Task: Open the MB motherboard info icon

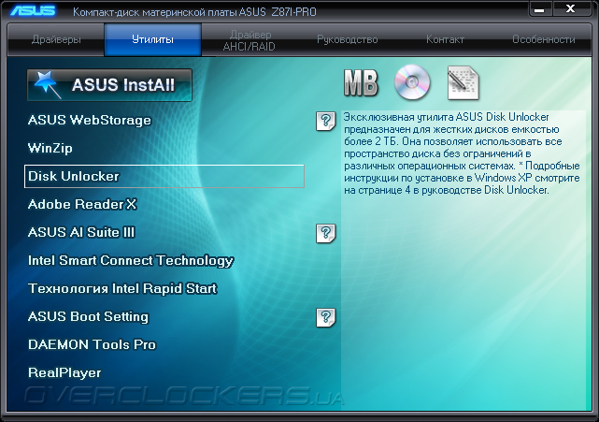Action: coord(361,82)
